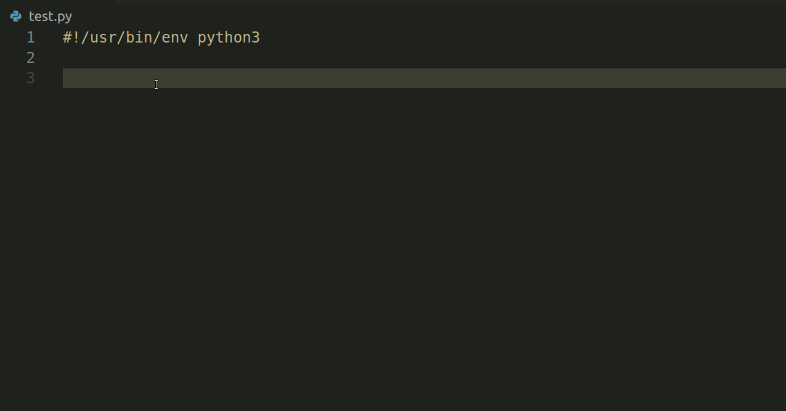The width and height of the screenshot is (786, 411).
Task: Select line number 2 in the gutter
Action: pyautogui.click(x=31, y=58)
